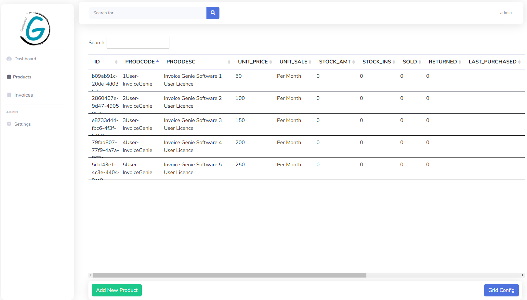The width and height of the screenshot is (527, 300).
Task: Click ID cell starting b09ab91c-
Action: tap(105, 80)
